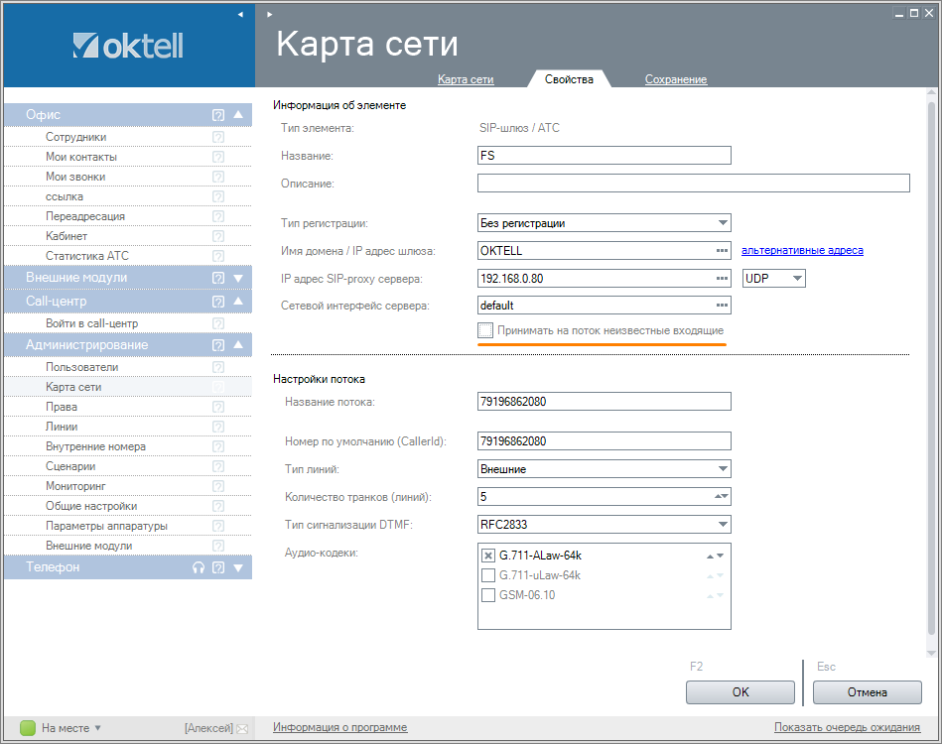Open browse dots for Сетевой интерфейс field
Viewport: 942px width, 744px height.
pyautogui.click(x=722, y=306)
